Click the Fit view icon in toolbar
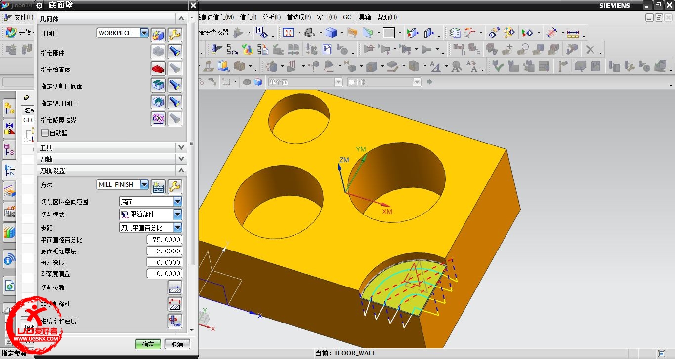The width and height of the screenshot is (675, 359). tap(288, 33)
